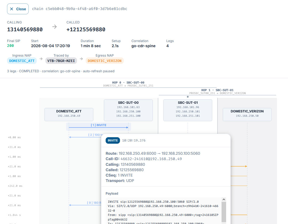The width and height of the screenshot is (288, 224).
Task: Click the calling number 13140569880
Action: 25,29
